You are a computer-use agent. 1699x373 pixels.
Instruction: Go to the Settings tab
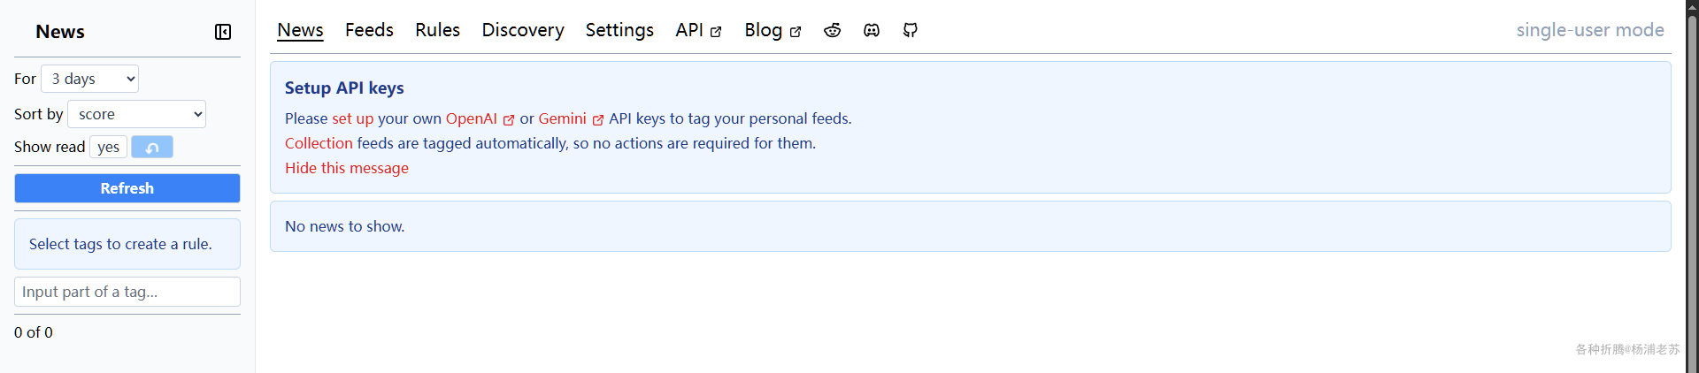click(619, 30)
